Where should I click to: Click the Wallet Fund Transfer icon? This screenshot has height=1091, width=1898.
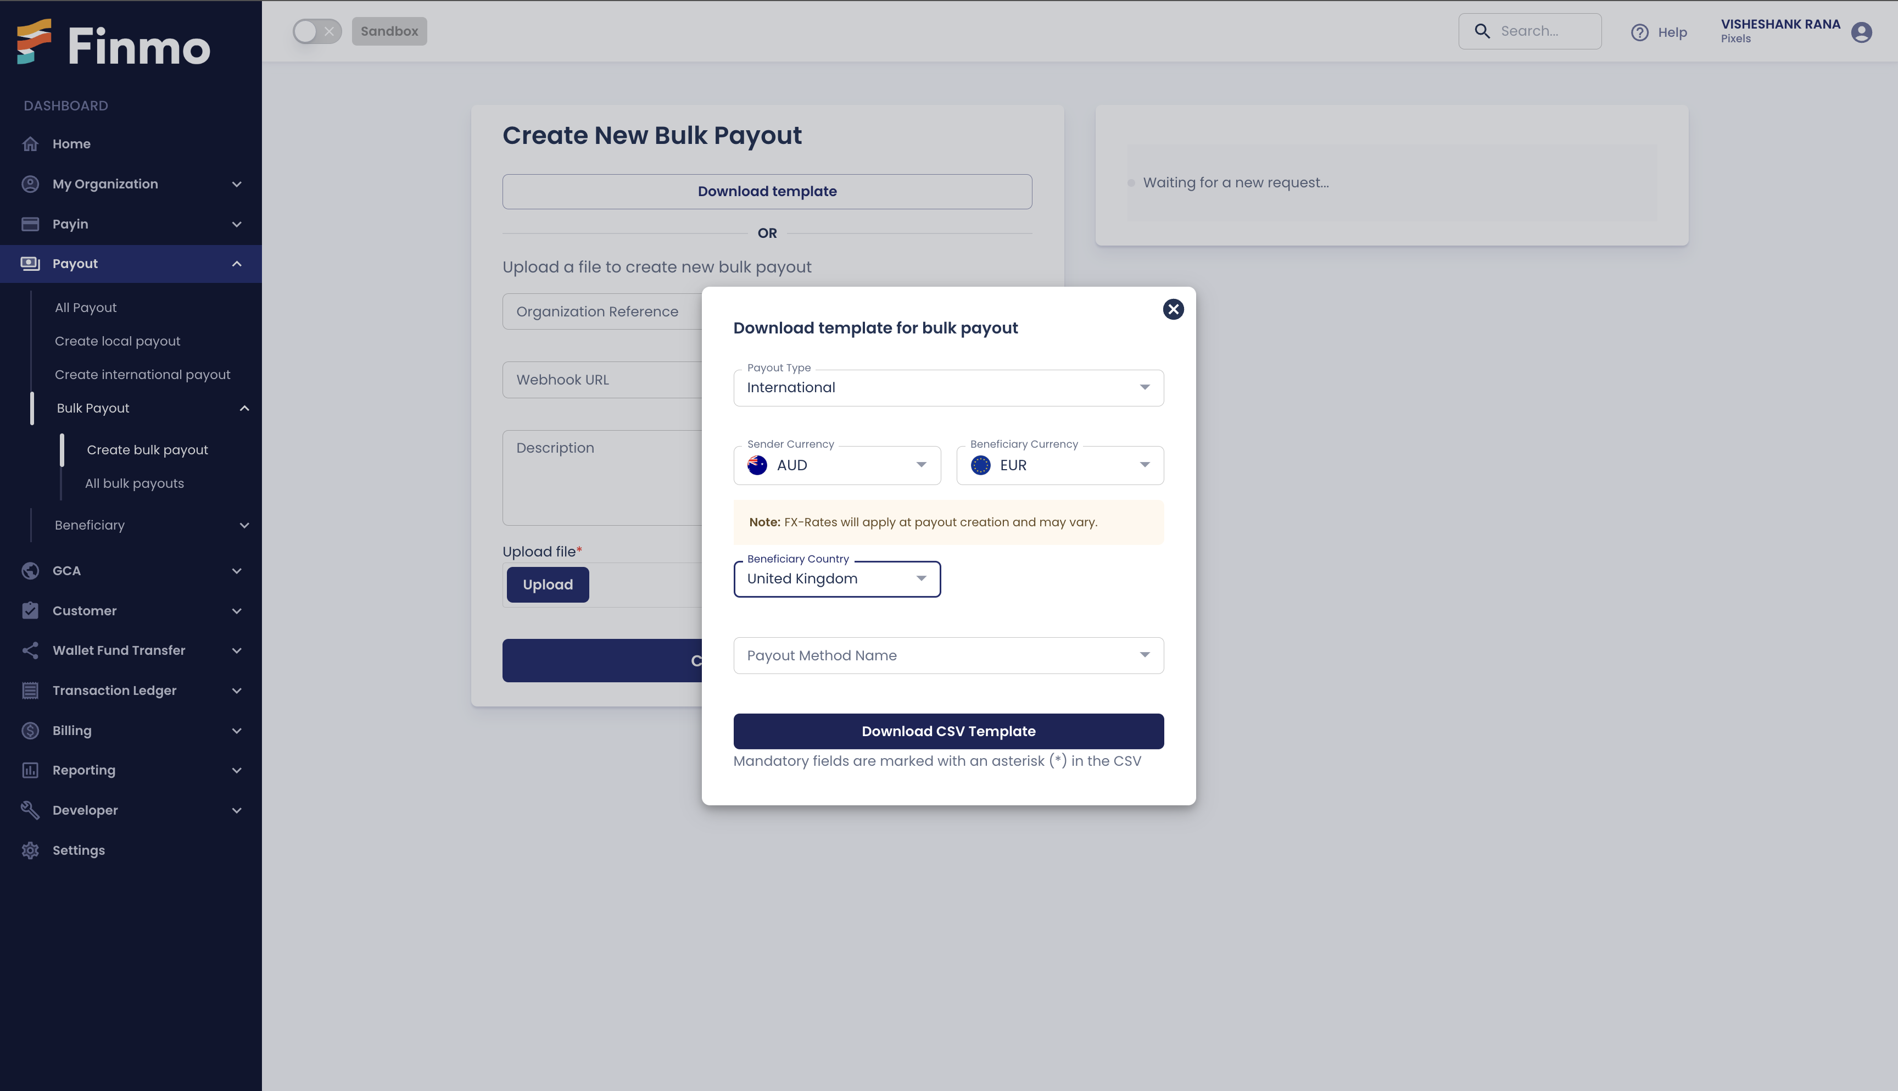point(32,649)
